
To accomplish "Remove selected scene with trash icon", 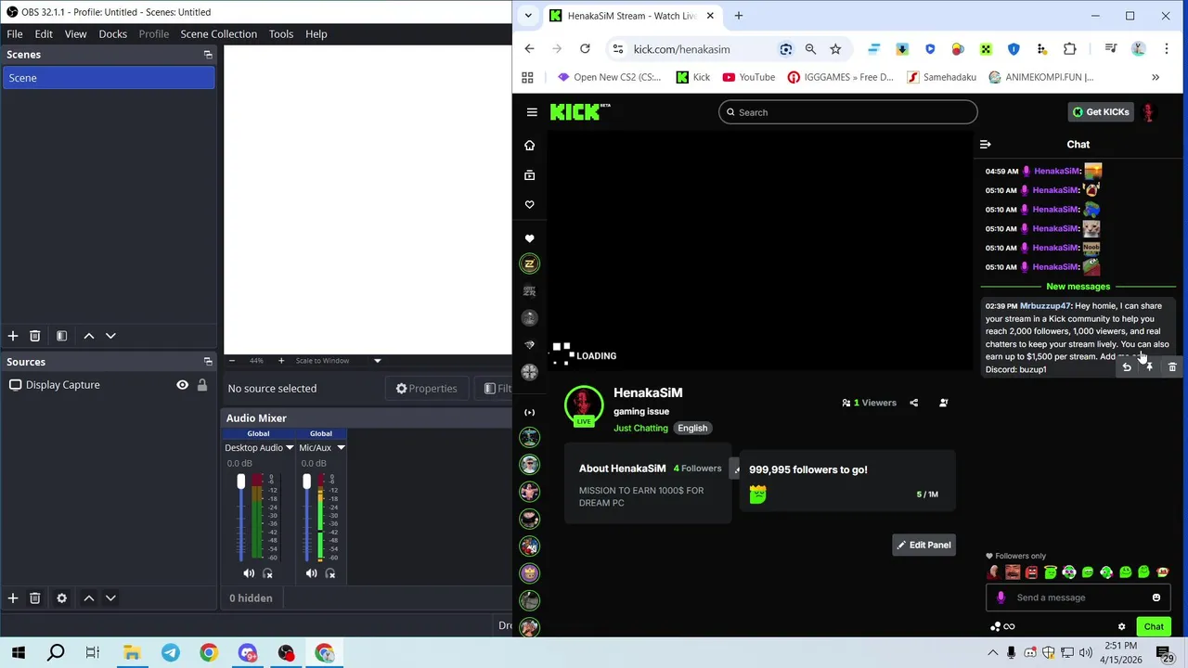I will 34,336.
